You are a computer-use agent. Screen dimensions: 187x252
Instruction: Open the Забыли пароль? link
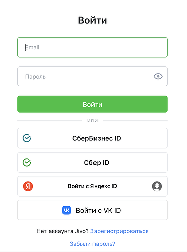point(92,244)
